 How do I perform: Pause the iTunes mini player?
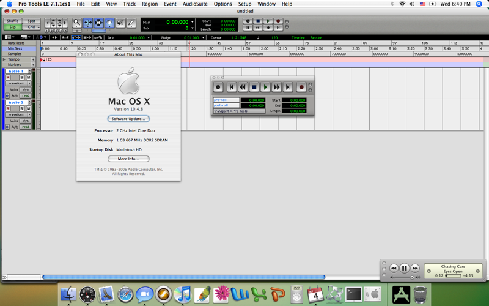(404, 268)
